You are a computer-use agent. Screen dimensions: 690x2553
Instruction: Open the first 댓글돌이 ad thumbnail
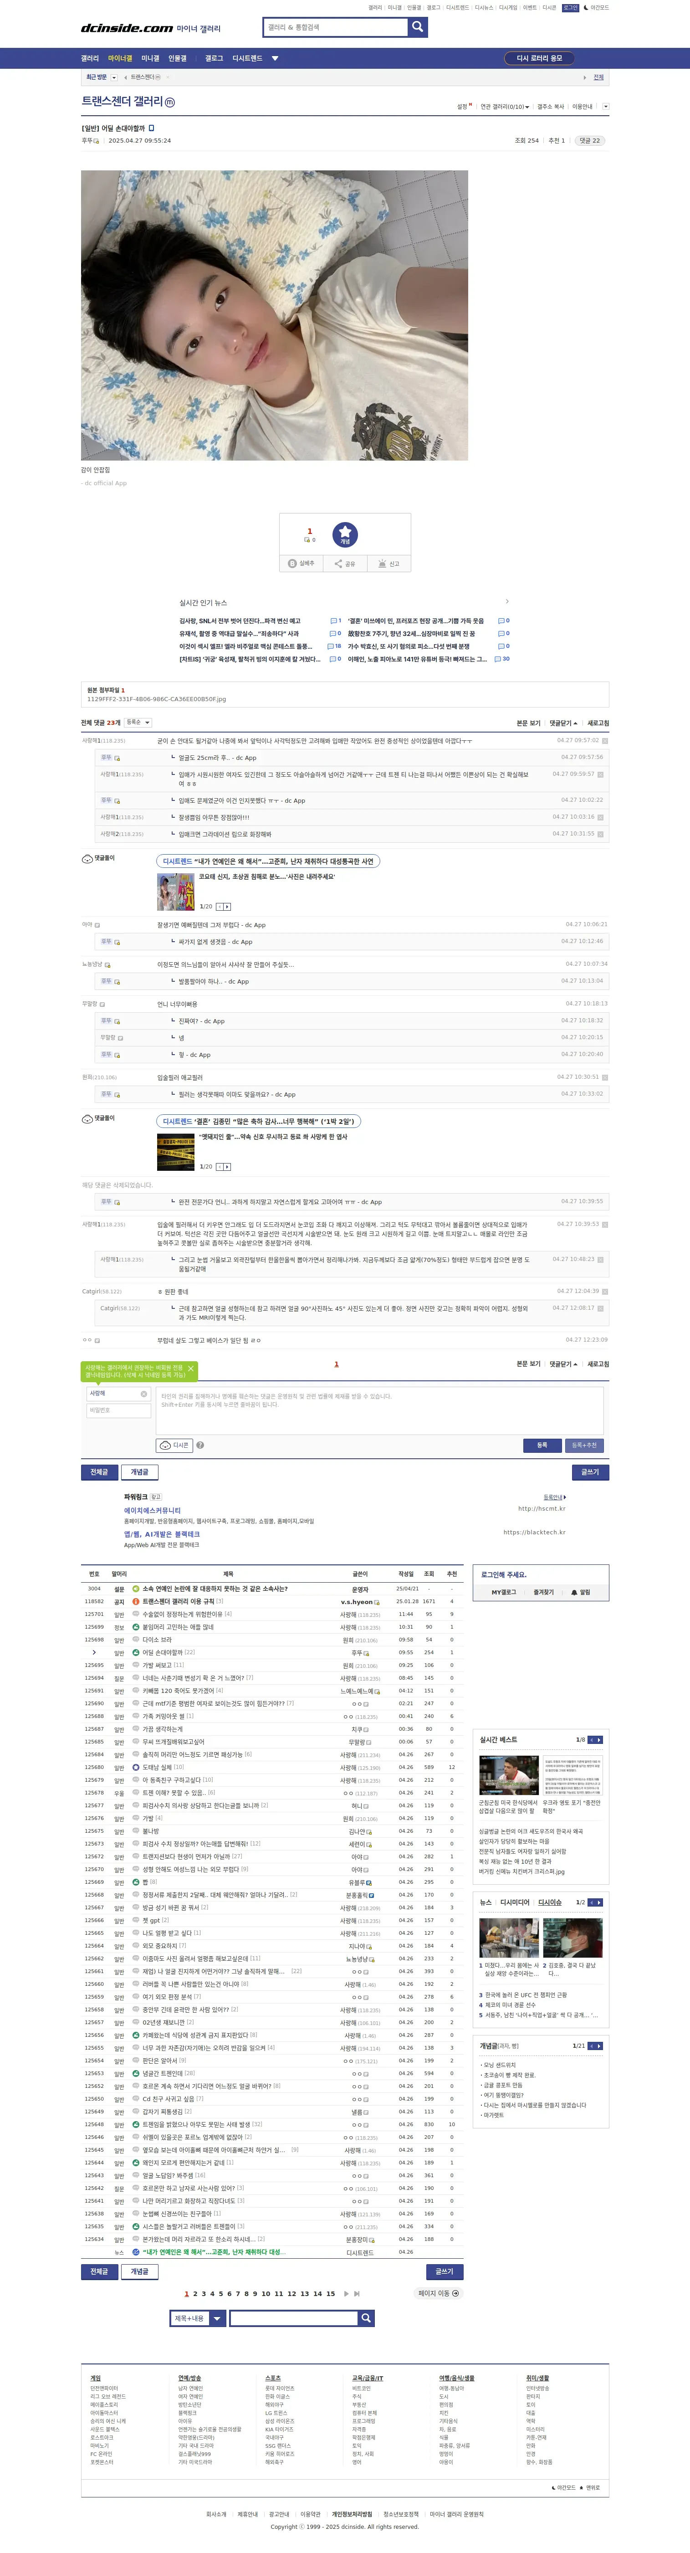(x=175, y=892)
